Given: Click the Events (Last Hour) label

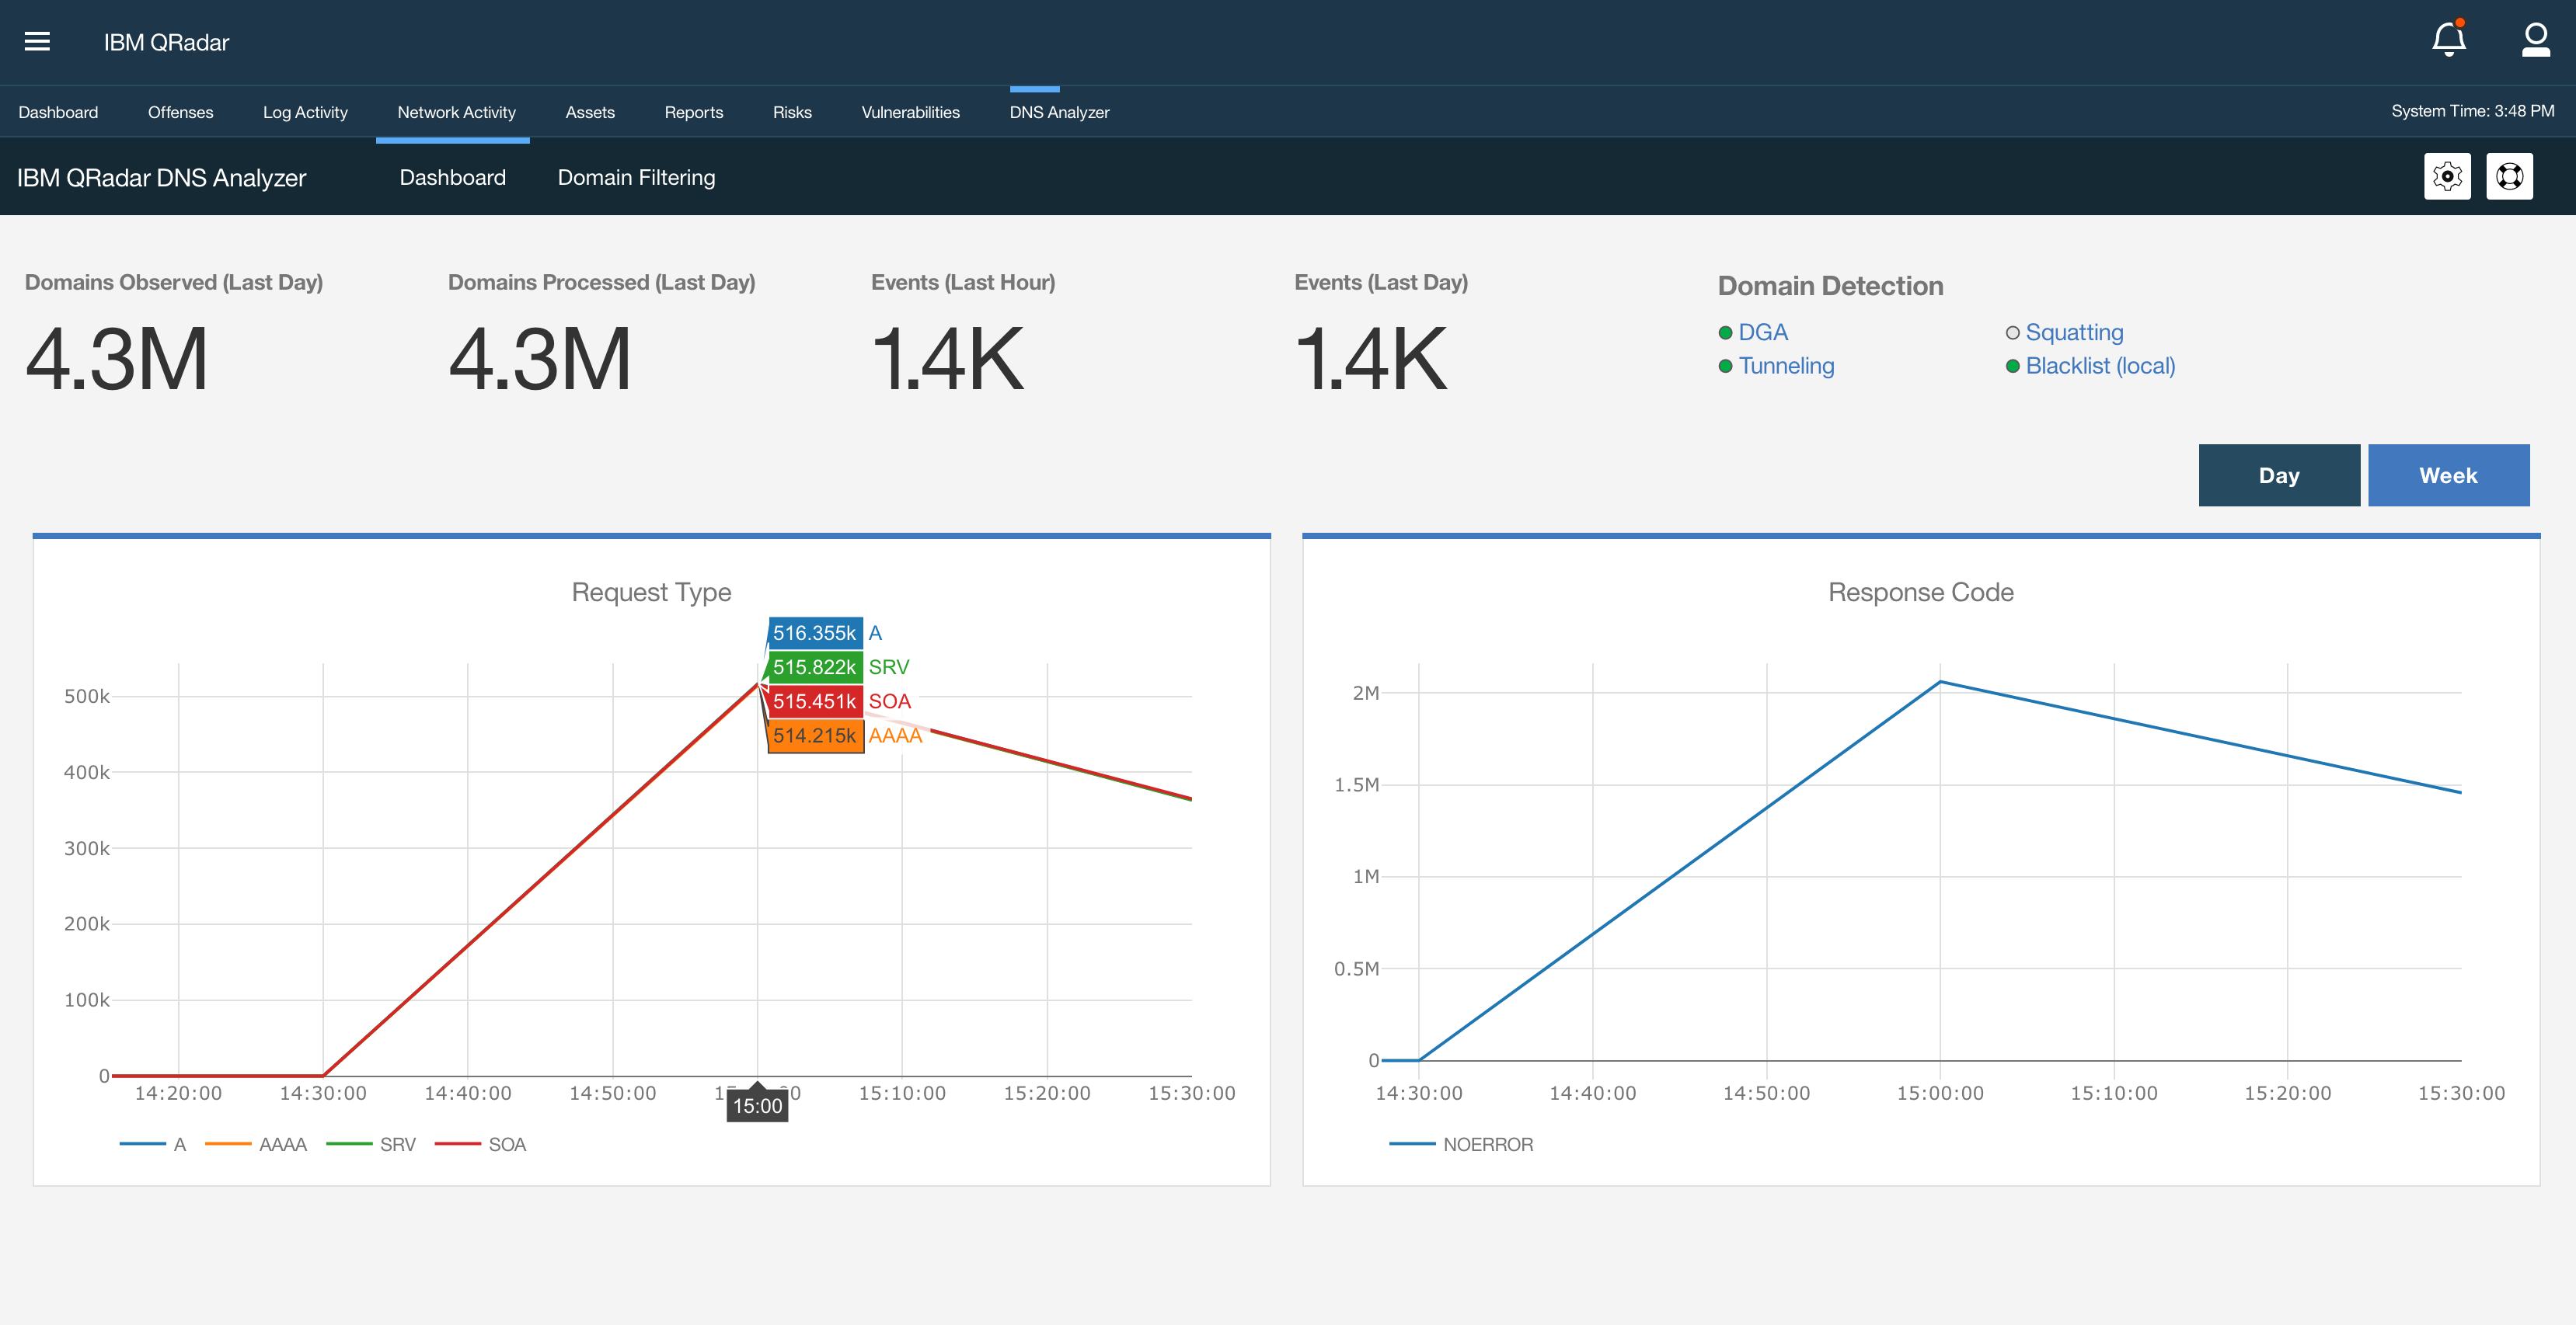Looking at the screenshot, I should [963, 283].
